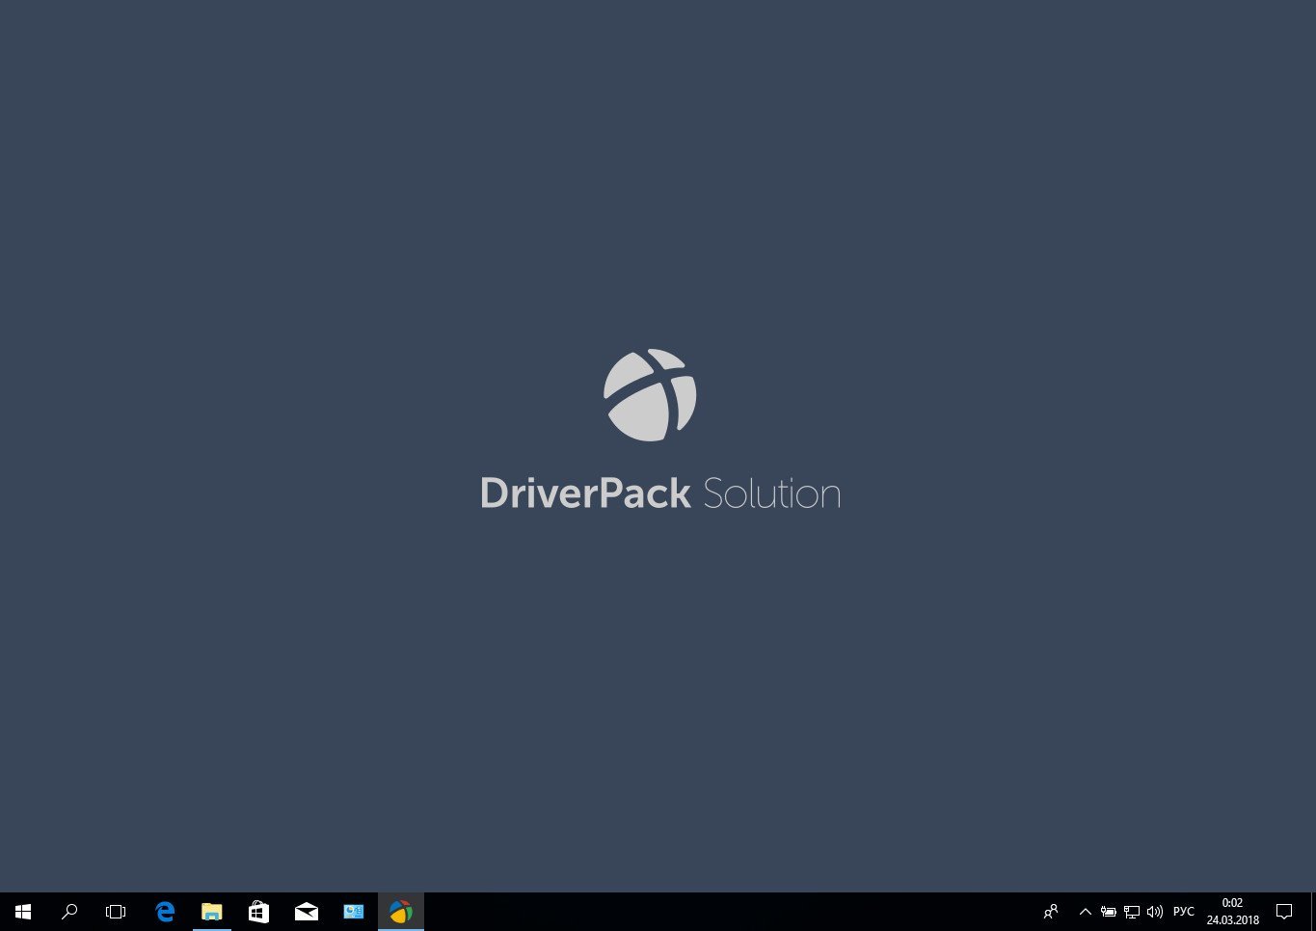
Task: Check battery status in system tray
Action: (1109, 912)
